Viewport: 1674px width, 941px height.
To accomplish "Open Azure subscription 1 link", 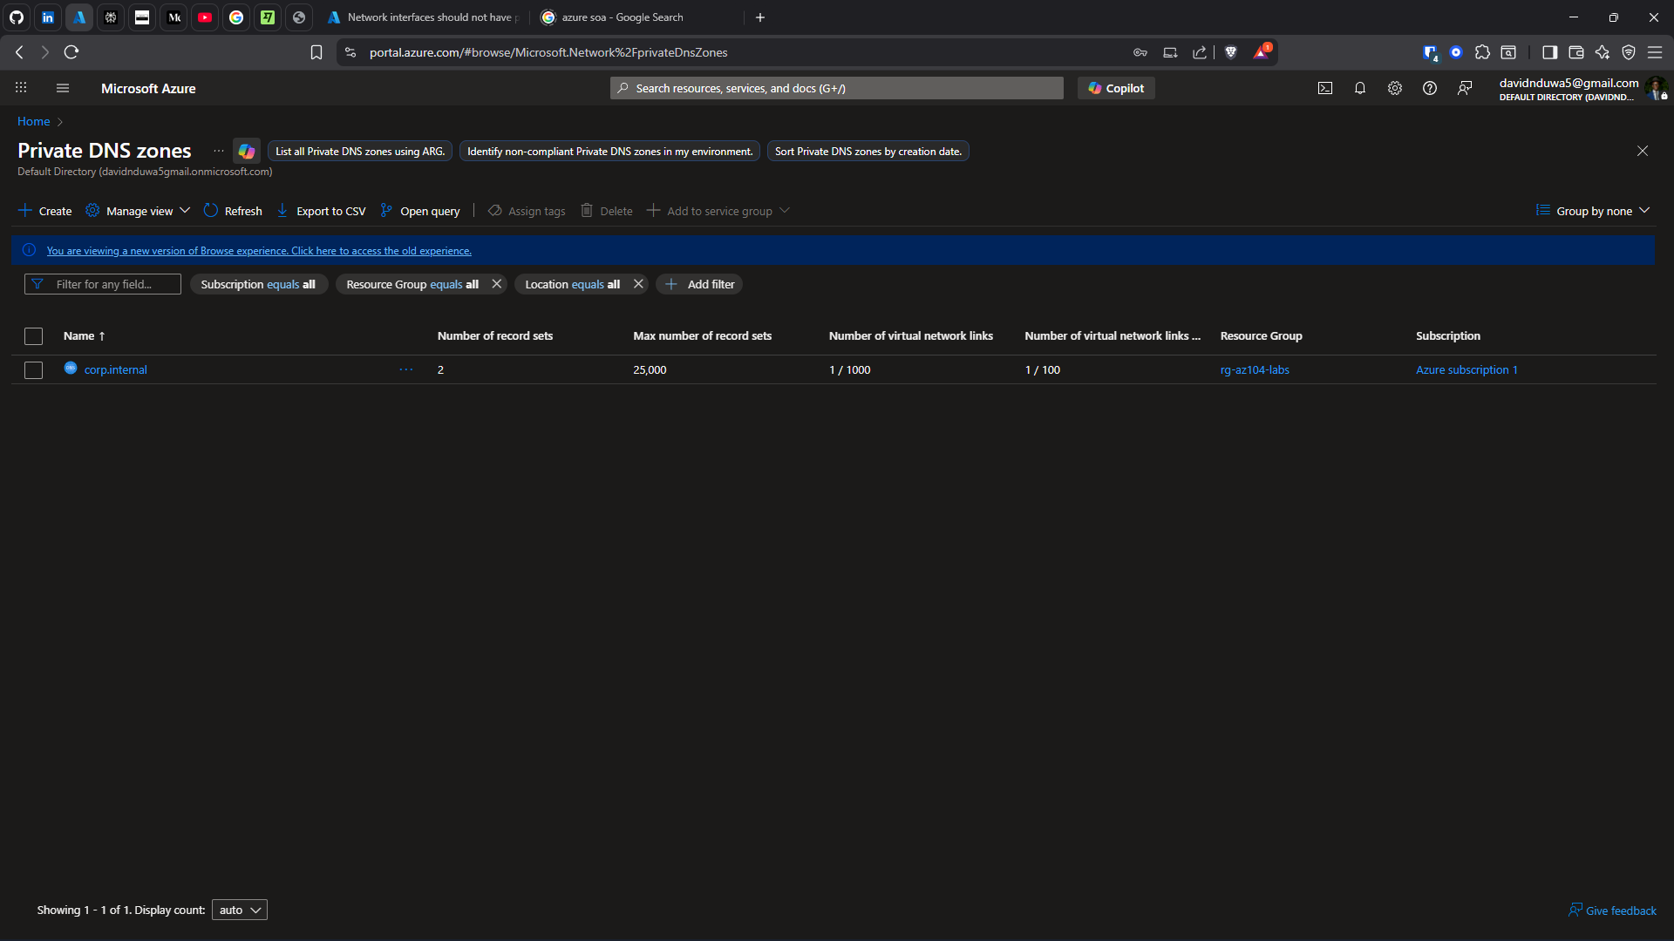I will click(1466, 370).
